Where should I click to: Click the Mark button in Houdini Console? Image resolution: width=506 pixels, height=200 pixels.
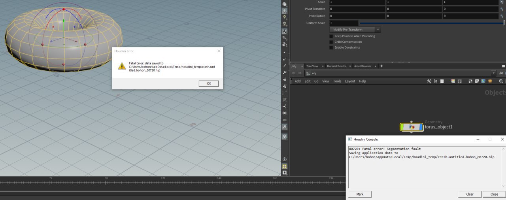(360, 194)
